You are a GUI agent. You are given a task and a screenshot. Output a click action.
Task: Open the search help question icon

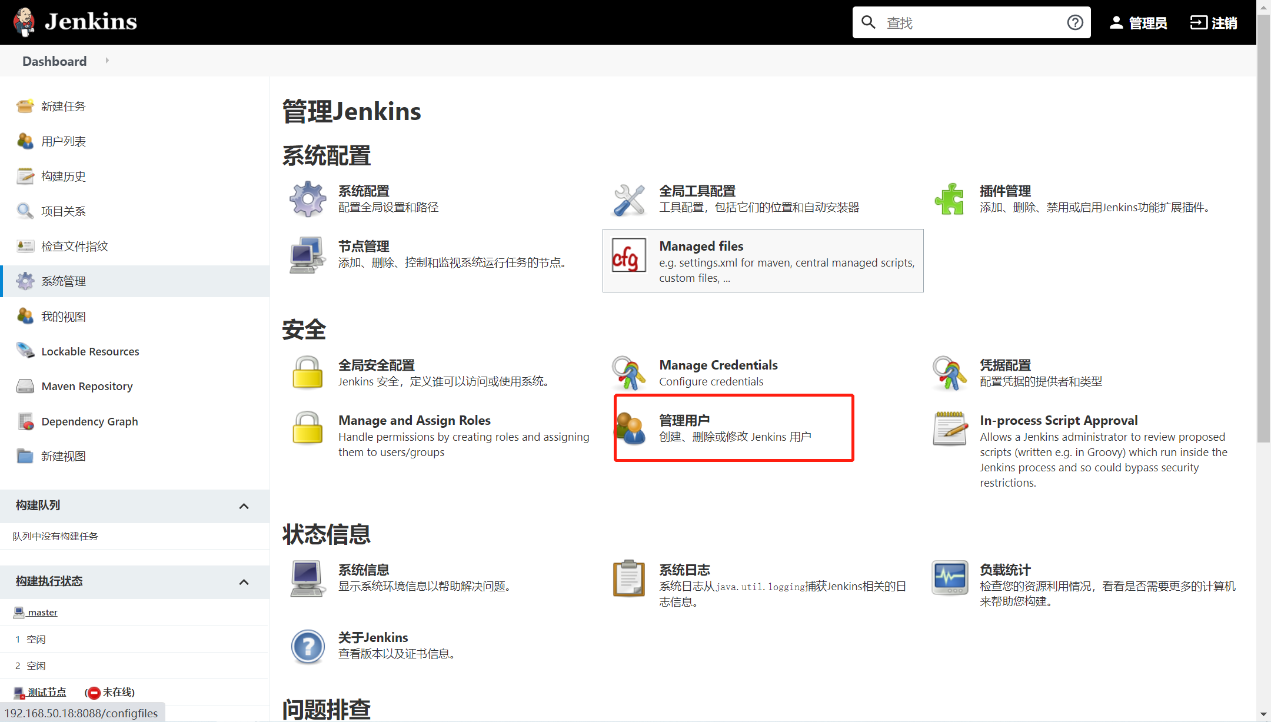[1075, 22]
